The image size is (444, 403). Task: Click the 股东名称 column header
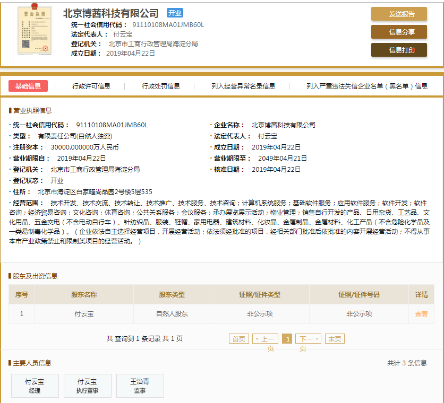pos(84,295)
